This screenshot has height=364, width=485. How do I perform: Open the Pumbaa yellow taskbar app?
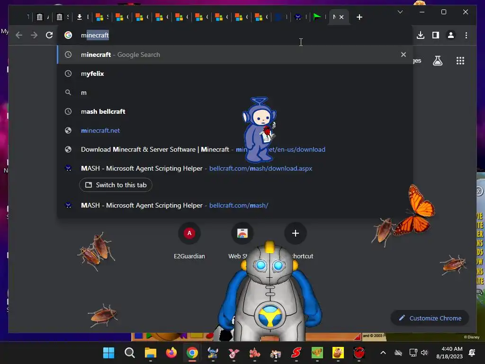pyautogui.click(x=338, y=353)
